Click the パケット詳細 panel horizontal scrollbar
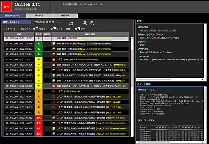 coord(154,142)
